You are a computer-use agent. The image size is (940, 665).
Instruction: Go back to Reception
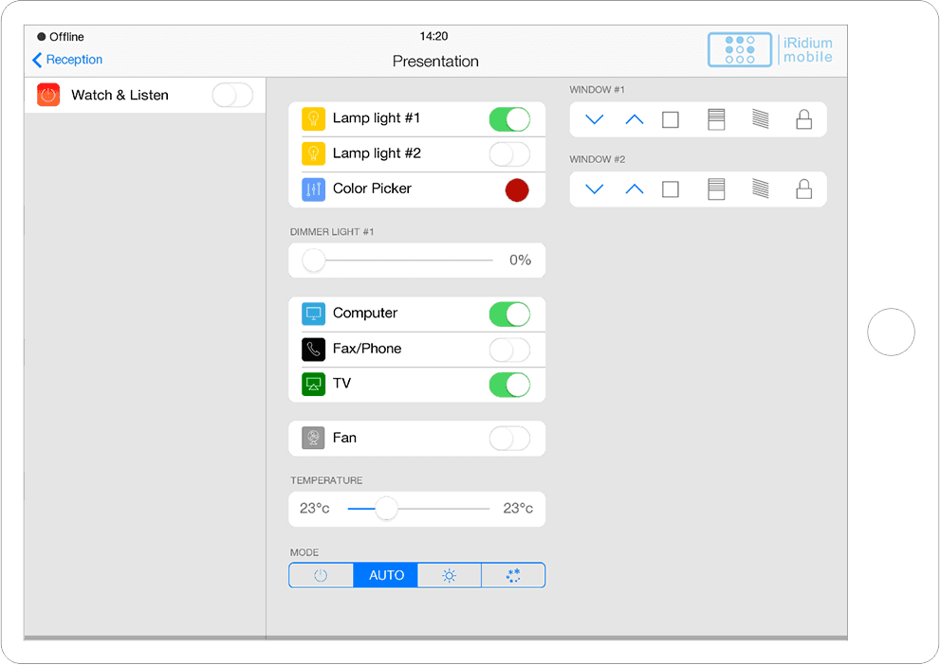click(67, 60)
